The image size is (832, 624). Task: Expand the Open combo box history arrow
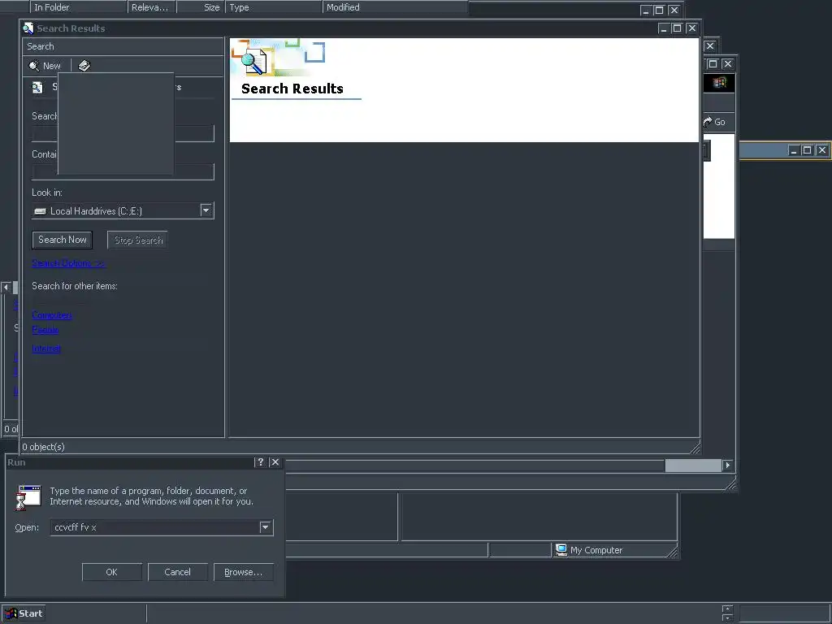point(266,527)
